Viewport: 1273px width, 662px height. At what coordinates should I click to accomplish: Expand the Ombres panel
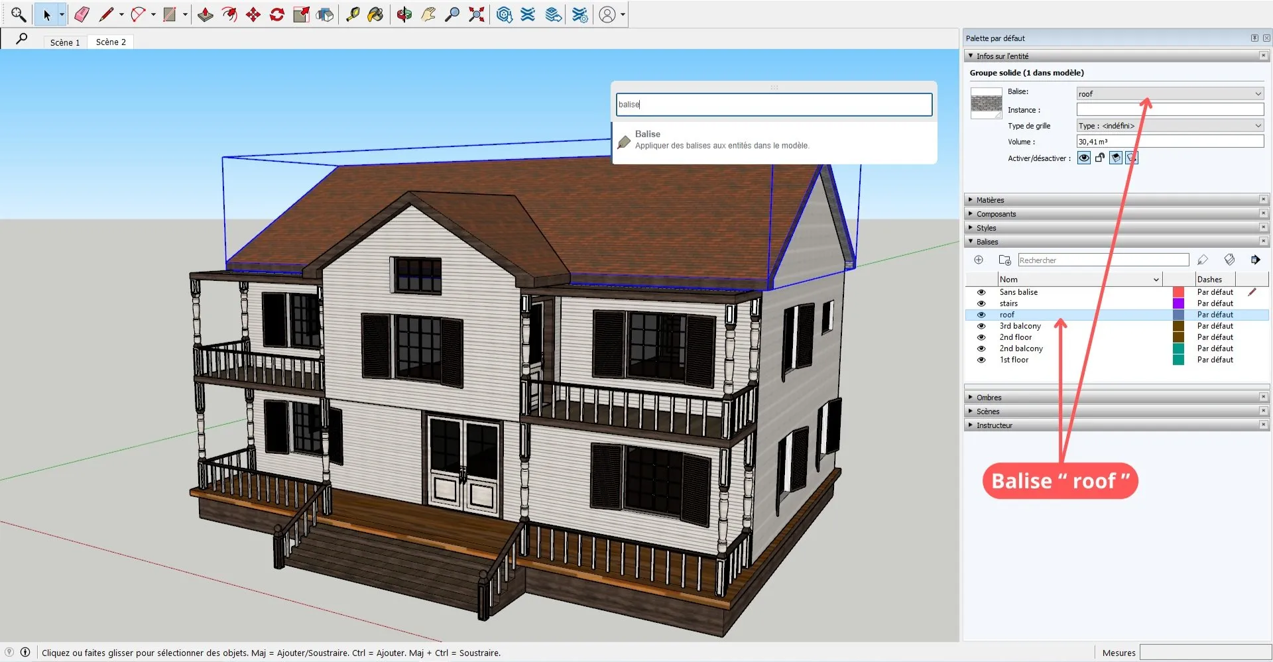tap(1117, 397)
